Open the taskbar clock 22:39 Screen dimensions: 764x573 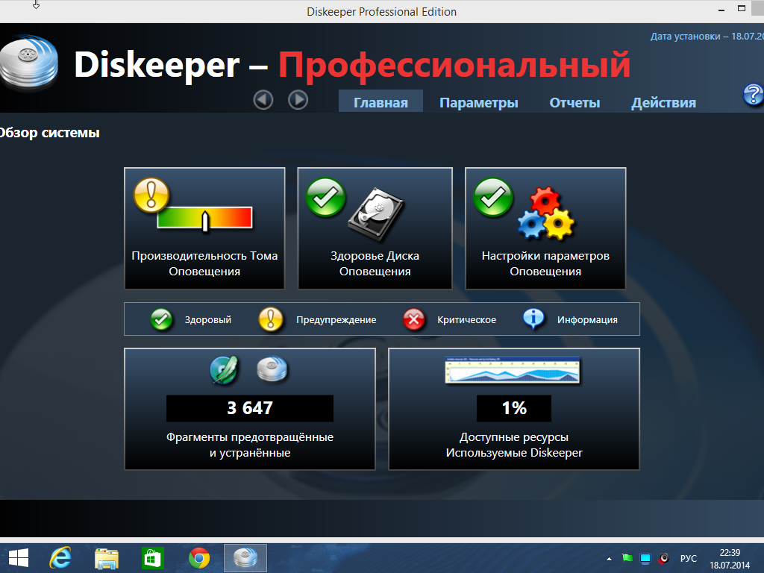click(x=730, y=559)
